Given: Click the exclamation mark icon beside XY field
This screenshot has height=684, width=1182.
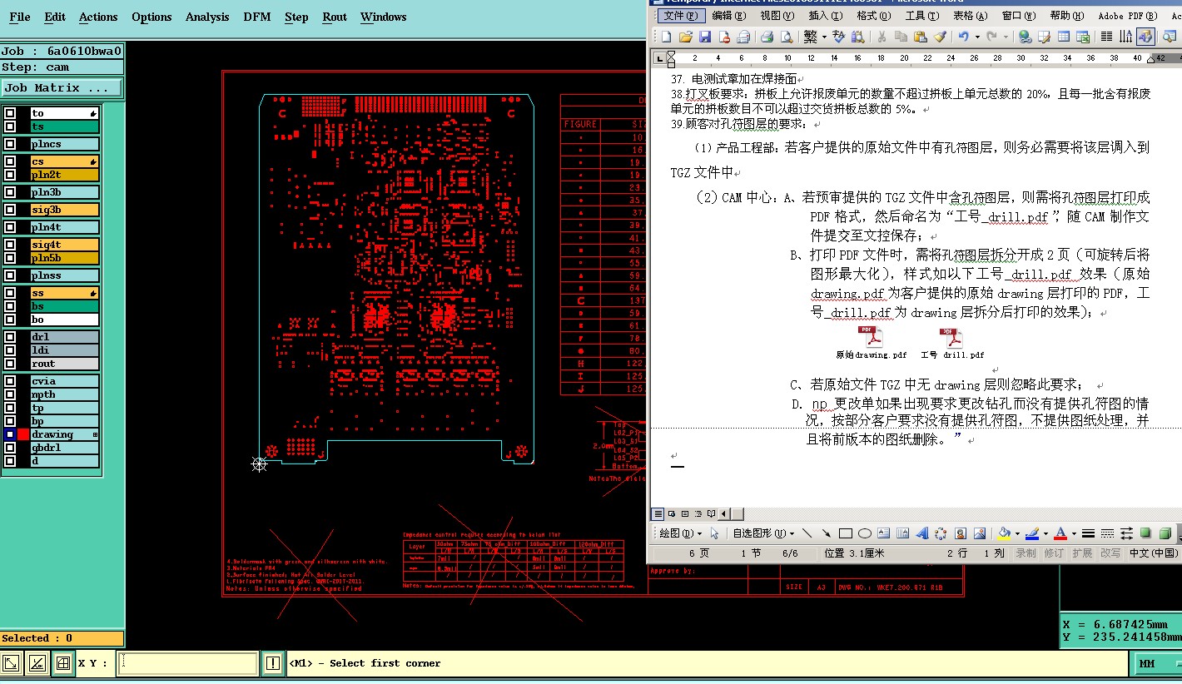Looking at the screenshot, I should [273, 663].
